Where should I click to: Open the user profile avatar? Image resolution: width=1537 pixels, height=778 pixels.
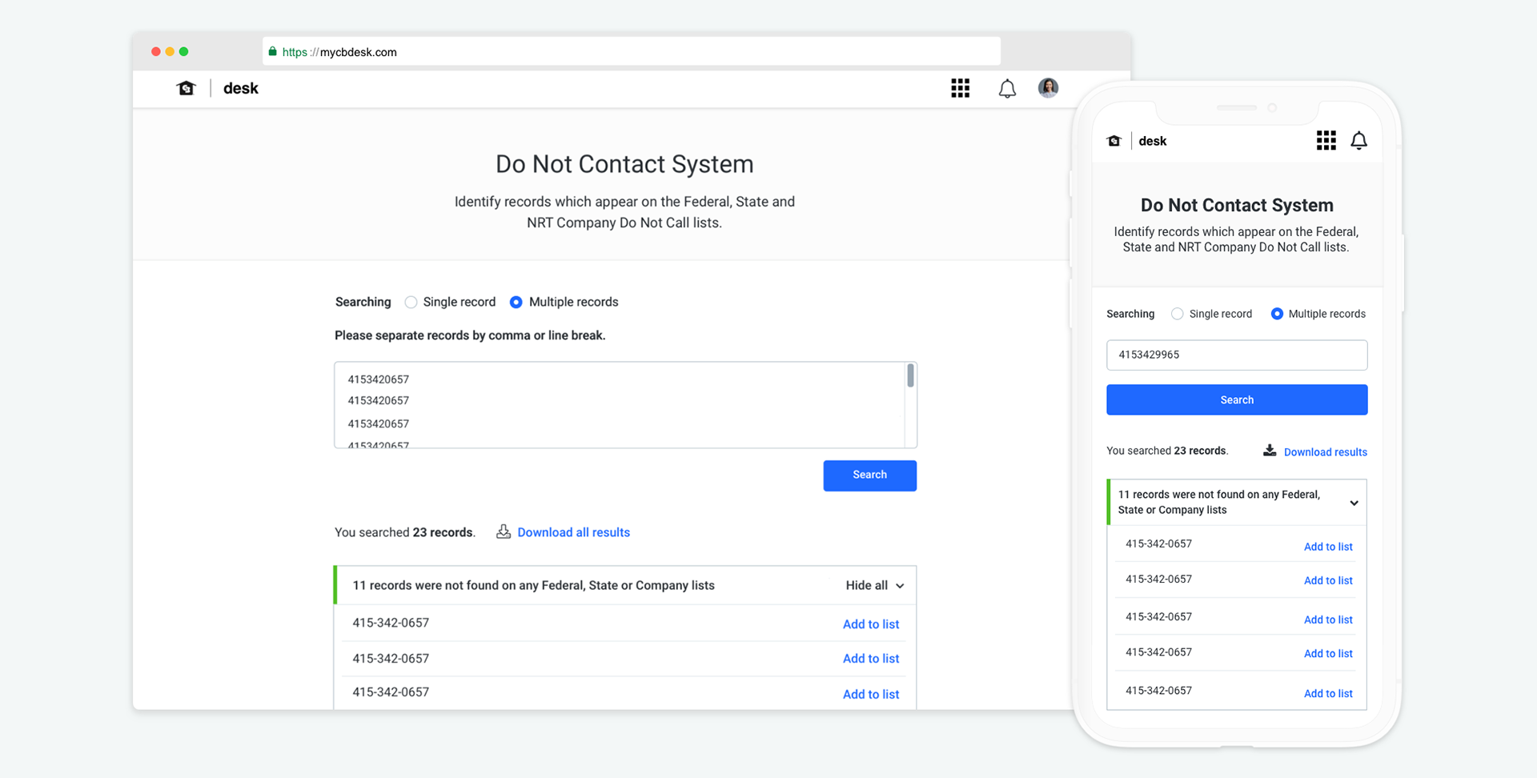[1048, 88]
